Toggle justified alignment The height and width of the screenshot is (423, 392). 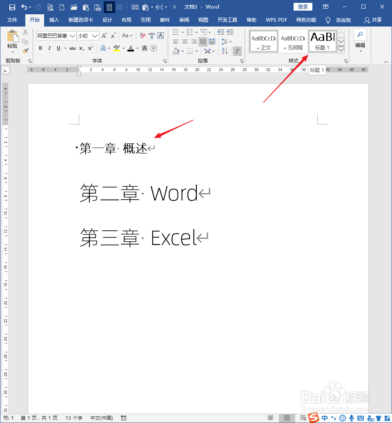(x=203, y=42)
